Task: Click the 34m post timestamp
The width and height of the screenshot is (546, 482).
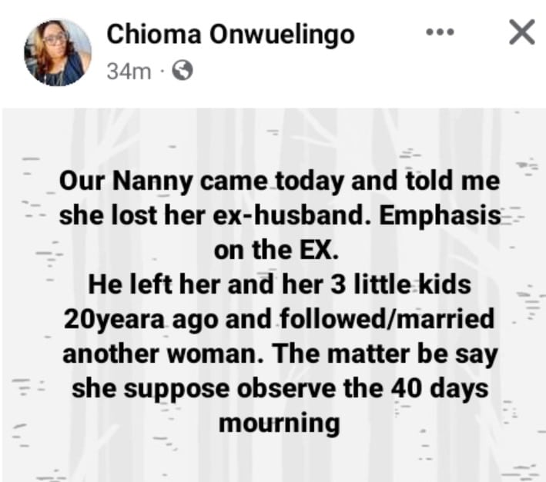Action: [x=122, y=71]
